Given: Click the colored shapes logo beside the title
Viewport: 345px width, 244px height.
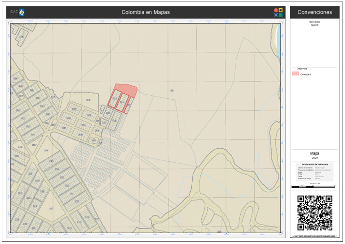Looking at the screenshot, I should pos(278,12).
